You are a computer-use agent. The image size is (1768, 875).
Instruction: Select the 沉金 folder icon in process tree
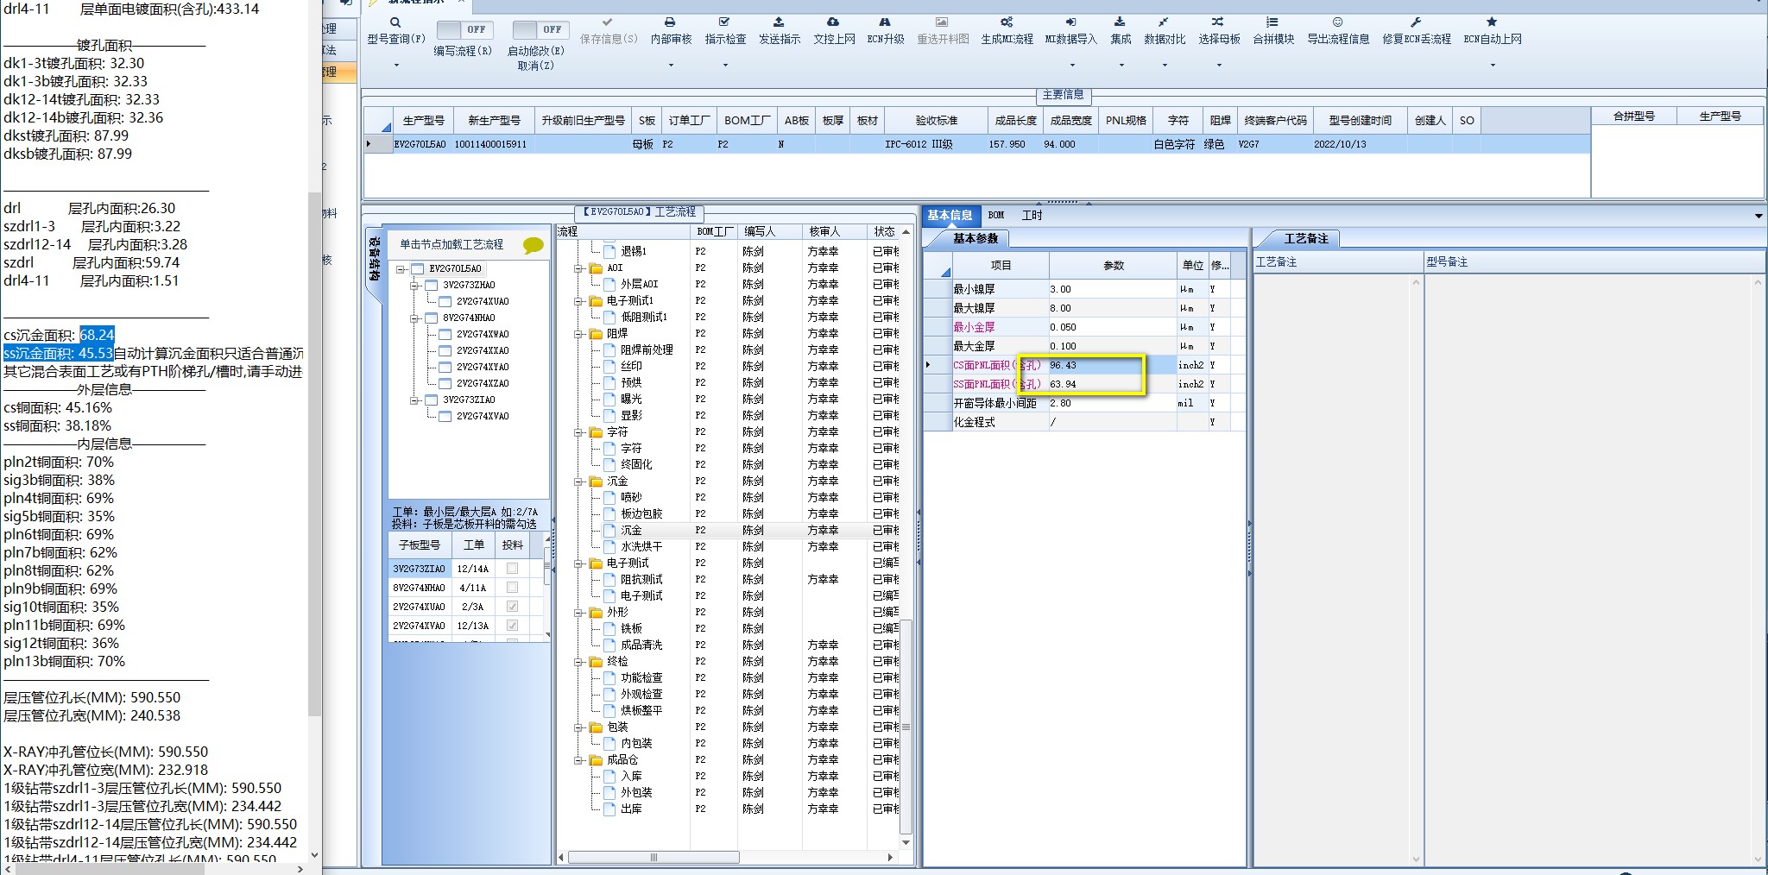pyautogui.click(x=597, y=482)
